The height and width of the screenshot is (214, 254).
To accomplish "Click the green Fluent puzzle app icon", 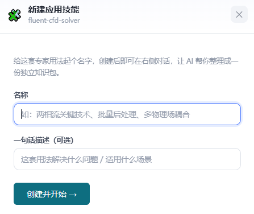I will click(x=15, y=15).
